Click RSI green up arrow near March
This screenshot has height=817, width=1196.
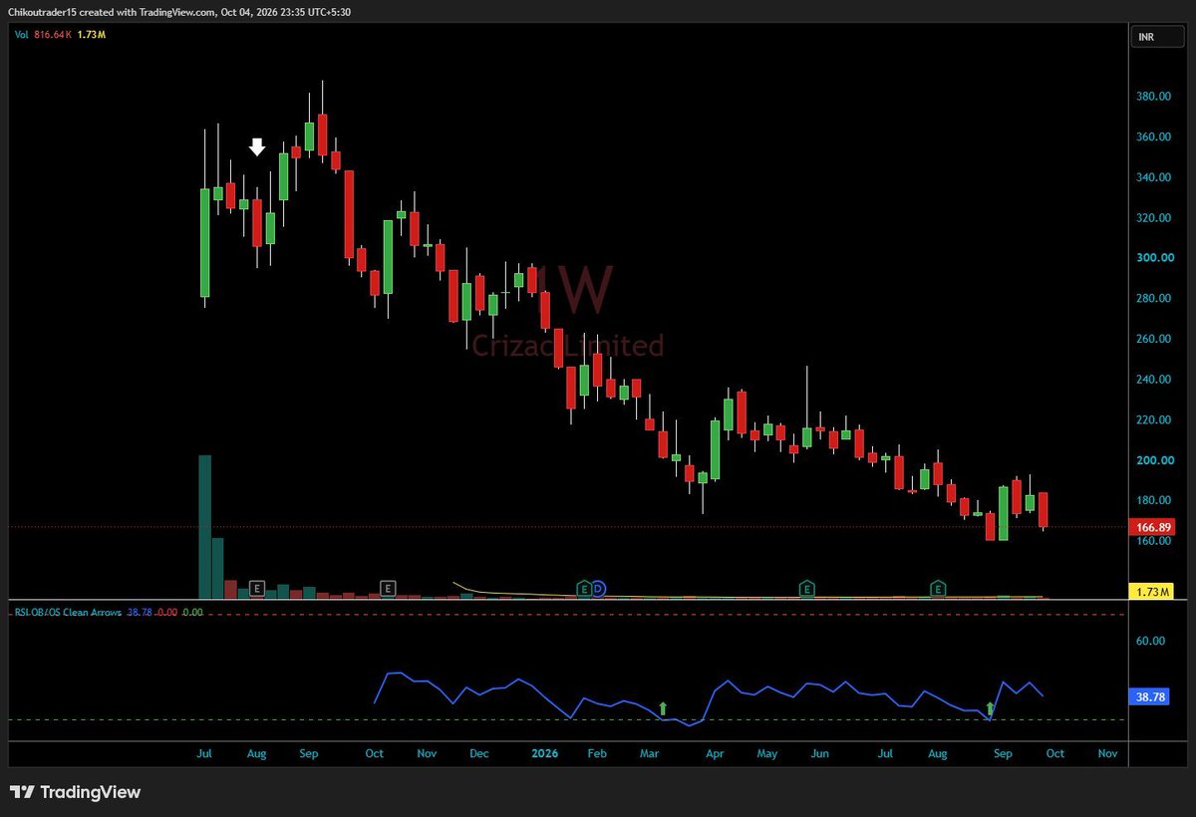coord(664,709)
